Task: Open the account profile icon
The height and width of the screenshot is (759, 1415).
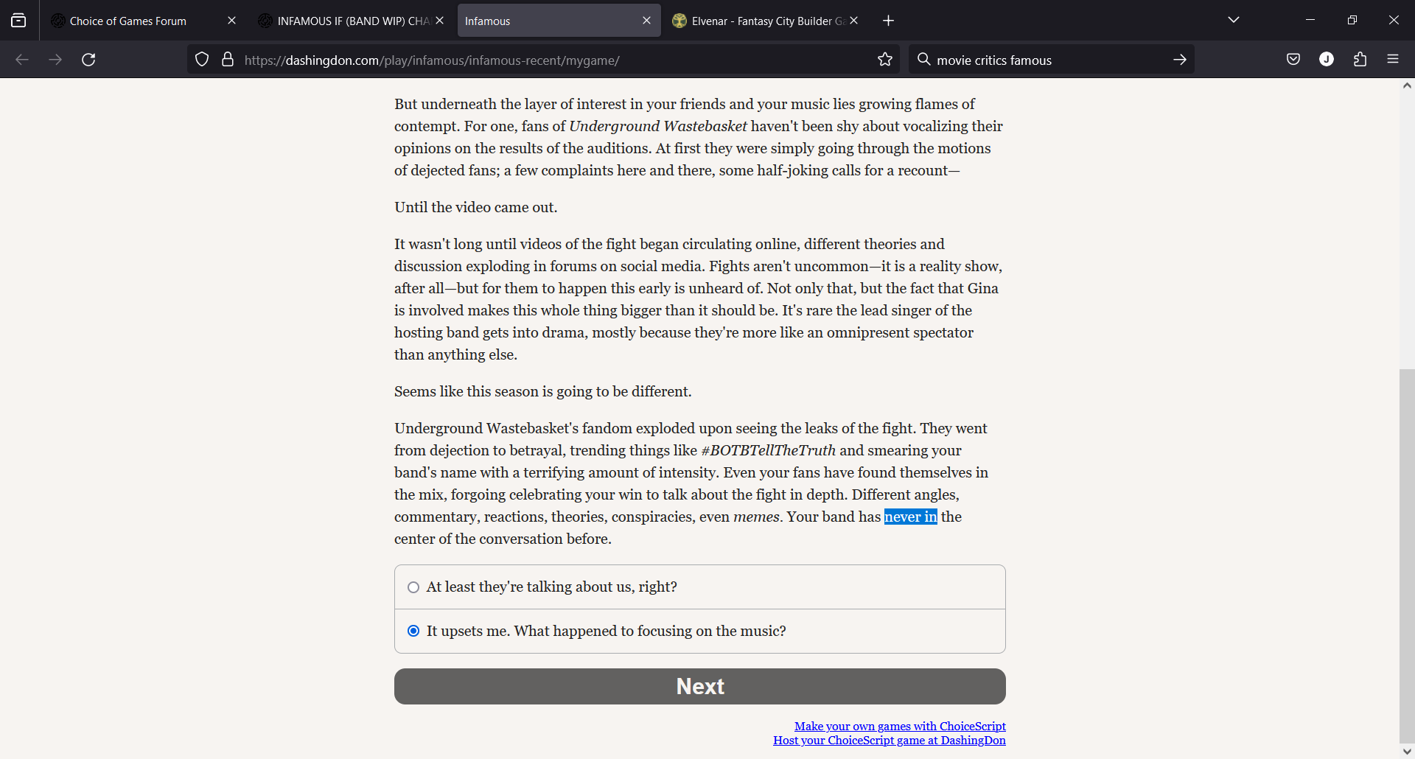Action: (1327, 60)
